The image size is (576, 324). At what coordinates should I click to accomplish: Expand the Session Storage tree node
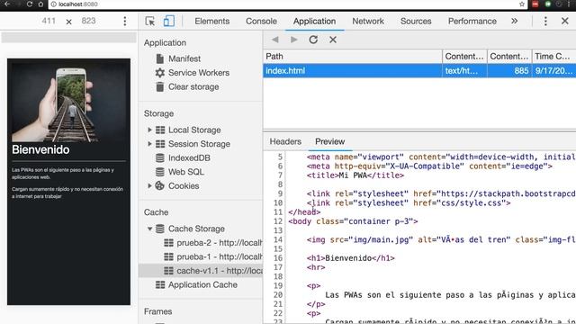tap(149, 144)
